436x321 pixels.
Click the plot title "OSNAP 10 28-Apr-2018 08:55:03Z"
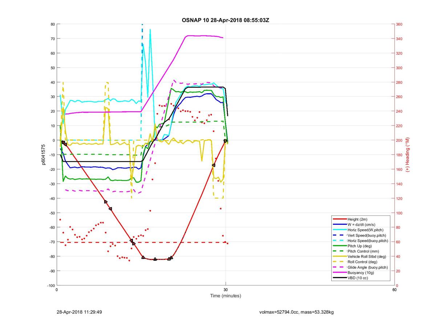coord(225,20)
